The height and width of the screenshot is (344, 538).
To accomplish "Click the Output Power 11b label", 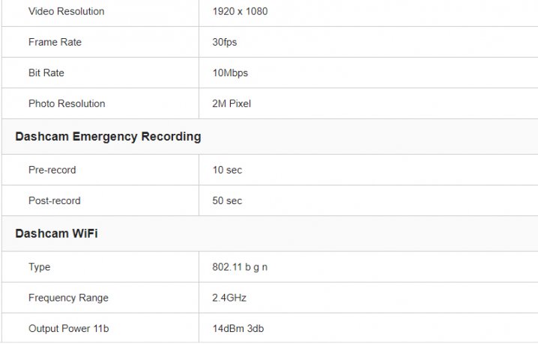I will 68,328.
